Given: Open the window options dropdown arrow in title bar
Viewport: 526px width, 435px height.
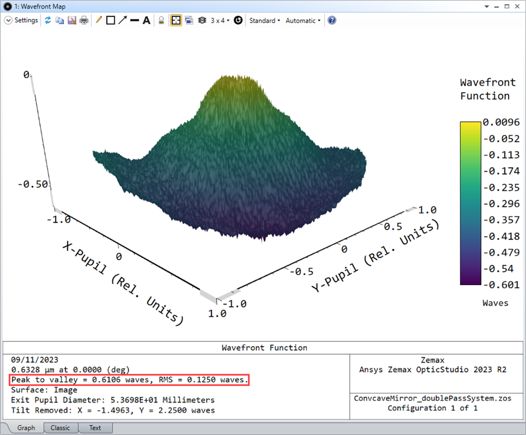Looking at the screenshot, I should click(487, 6).
